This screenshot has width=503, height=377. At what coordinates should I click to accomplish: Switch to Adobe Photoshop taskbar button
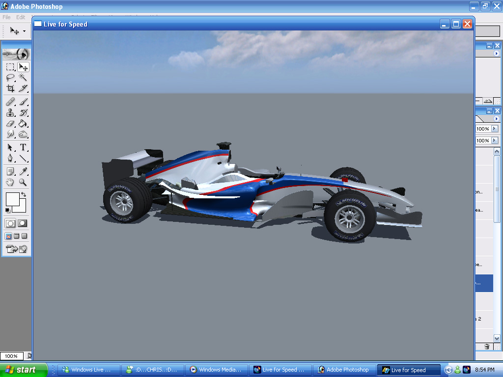344,370
